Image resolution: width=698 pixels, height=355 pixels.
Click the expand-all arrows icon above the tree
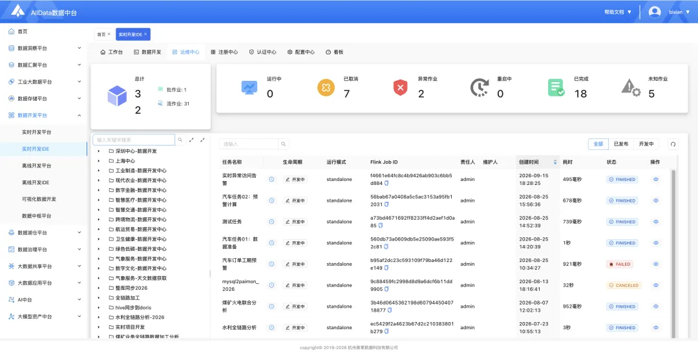(191, 140)
